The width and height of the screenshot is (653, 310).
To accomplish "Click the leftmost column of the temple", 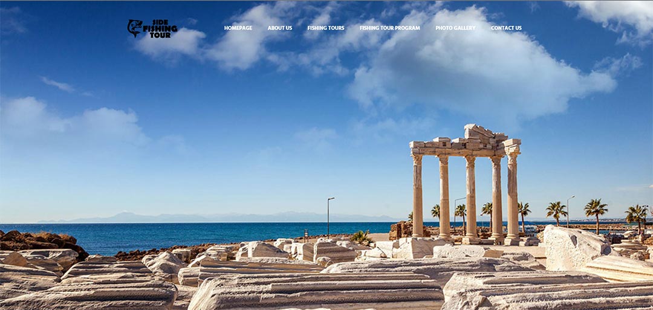I will point(417,196).
